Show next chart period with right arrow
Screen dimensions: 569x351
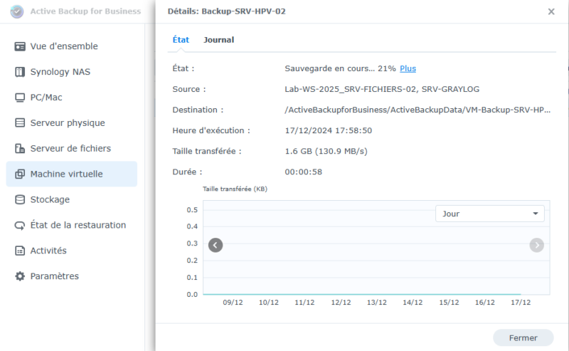tap(537, 245)
